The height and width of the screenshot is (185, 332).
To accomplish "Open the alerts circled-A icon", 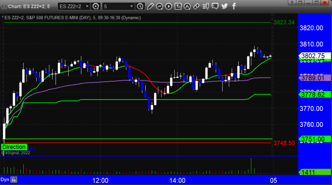I will [187, 7].
